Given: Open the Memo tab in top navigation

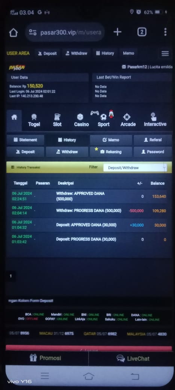Looking at the screenshot, I should [128, 53].
